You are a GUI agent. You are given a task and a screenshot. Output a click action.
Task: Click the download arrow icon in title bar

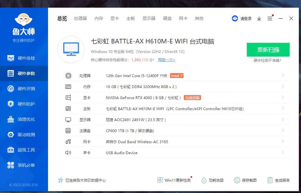(x=259, y=18)
